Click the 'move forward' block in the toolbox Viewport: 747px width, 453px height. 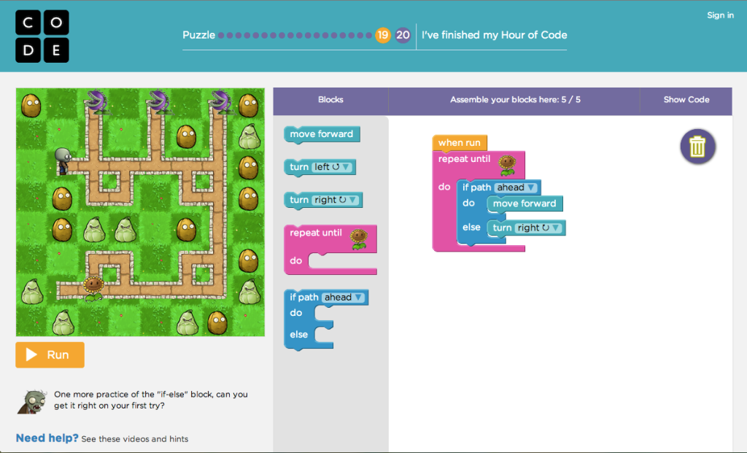coord(321,134)
